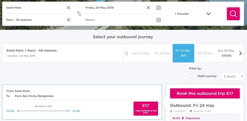The image size is (247, 121).
Task: Expand the 1 Traveller selector
Action: point(193,14)
